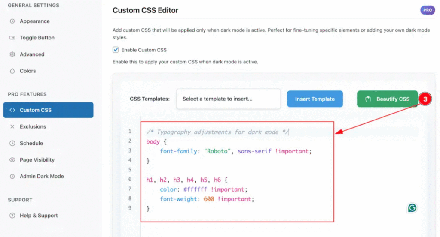Navigate to Schedule settings
The width and height of the screenshot is (440, 237).
[x=31, y=143]
